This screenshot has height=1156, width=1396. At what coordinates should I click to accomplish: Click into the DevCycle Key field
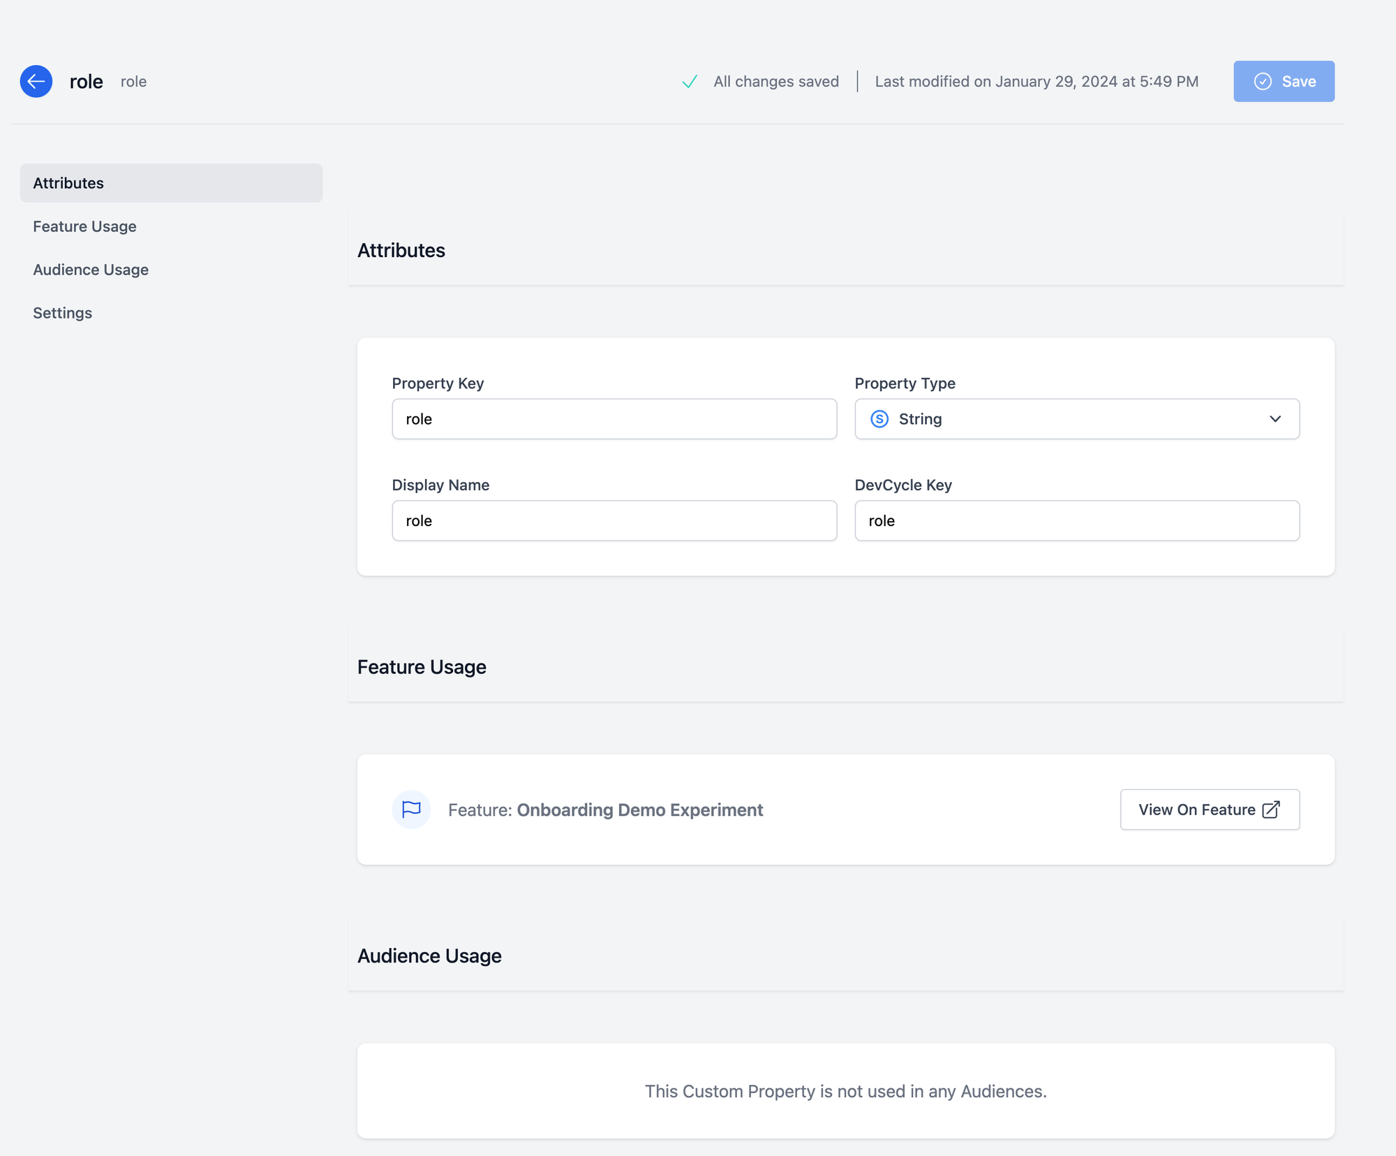pyautogui.click(x=1077, y=520)
